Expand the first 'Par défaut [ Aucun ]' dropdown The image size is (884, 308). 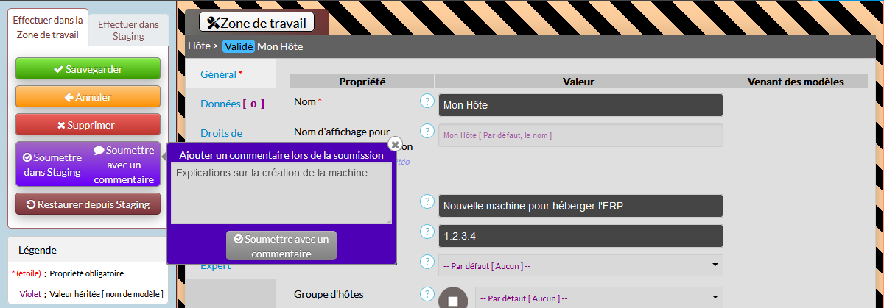coord(580,265)
